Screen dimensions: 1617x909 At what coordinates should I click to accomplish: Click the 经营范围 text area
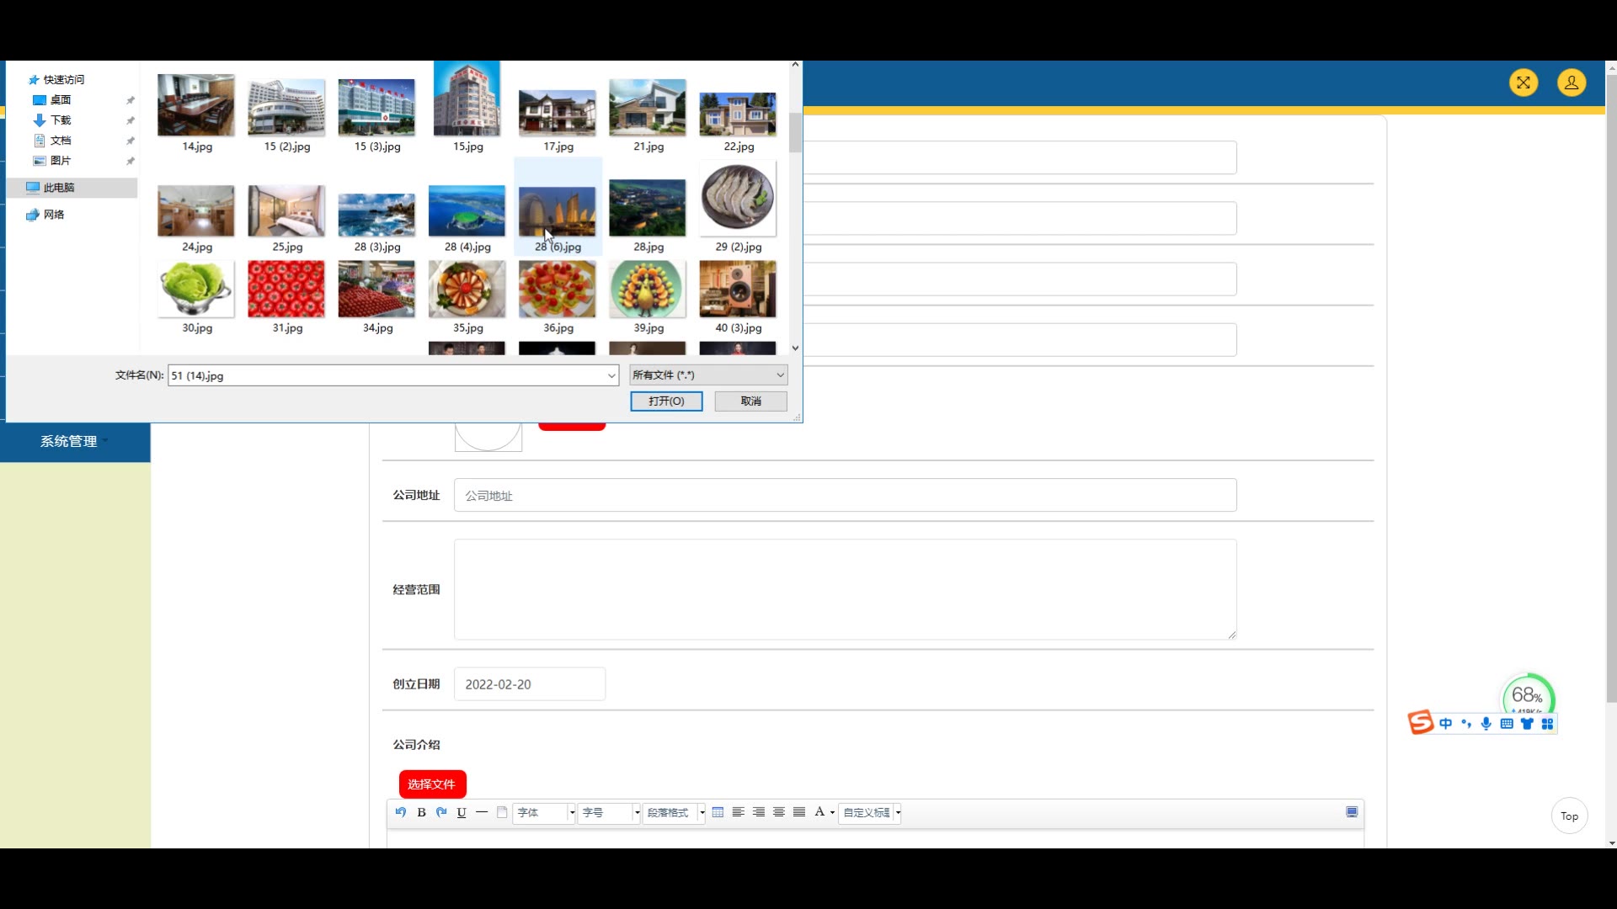845,589
